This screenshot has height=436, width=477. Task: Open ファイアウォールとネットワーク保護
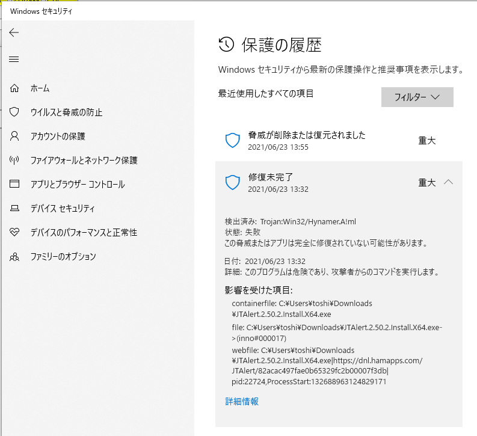(84, 160)
